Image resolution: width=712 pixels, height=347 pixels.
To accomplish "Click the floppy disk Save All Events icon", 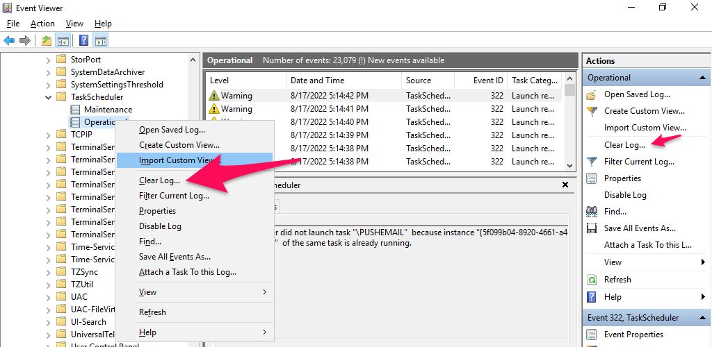I will [x=592, y=228].
